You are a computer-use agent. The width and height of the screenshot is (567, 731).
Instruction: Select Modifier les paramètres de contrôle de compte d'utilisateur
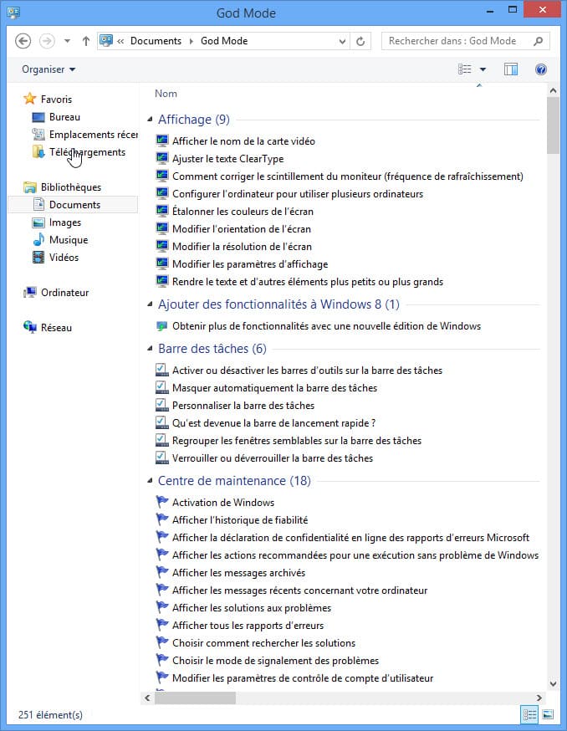click(x=303, y=678)
